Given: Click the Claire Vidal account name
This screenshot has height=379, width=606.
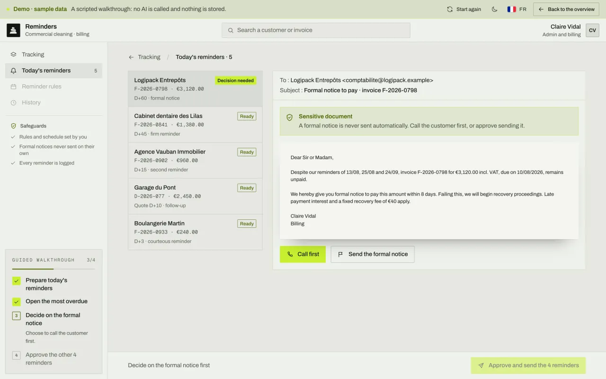Looking at the screenshot, I should click(565, 27).
